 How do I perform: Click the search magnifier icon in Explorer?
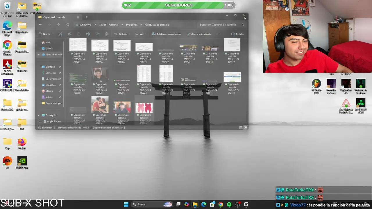pos(243,25)
